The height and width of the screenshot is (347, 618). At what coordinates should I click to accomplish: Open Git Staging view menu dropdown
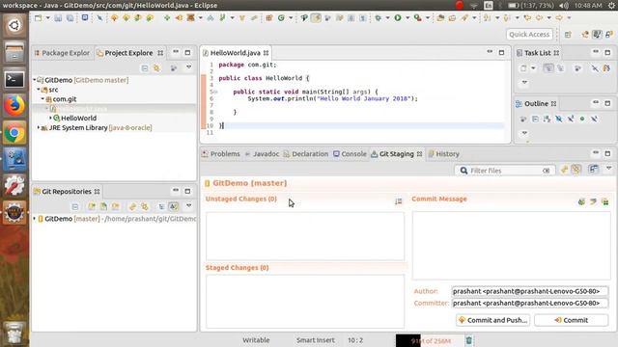[x=608, y=169]
